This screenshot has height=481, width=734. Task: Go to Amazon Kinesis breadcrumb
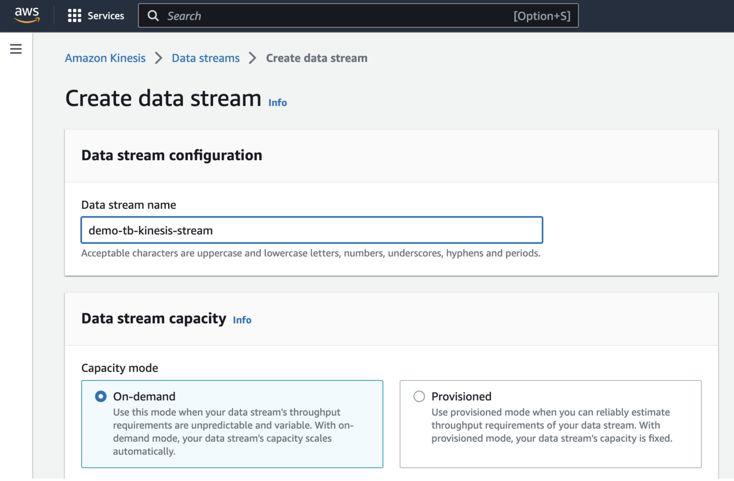click(105, 58)
